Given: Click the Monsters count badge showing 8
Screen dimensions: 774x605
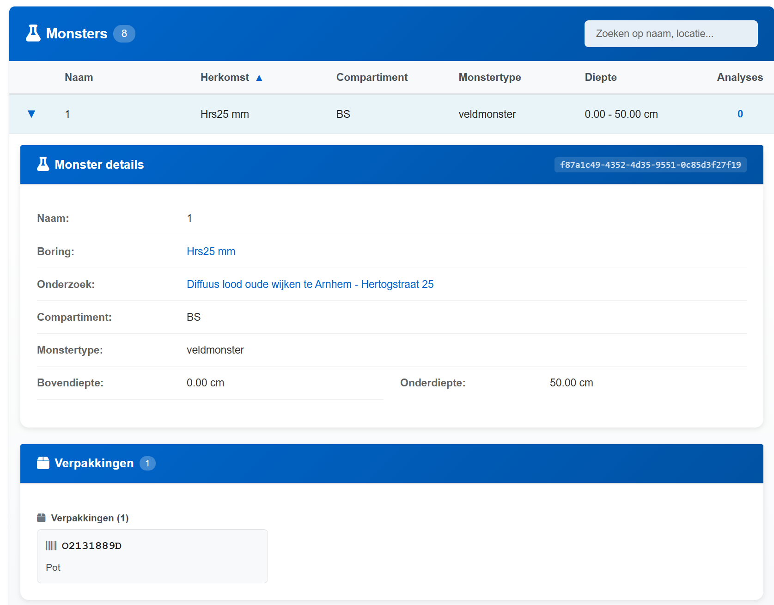Looking at the screenshot, I should click(124, 34).
